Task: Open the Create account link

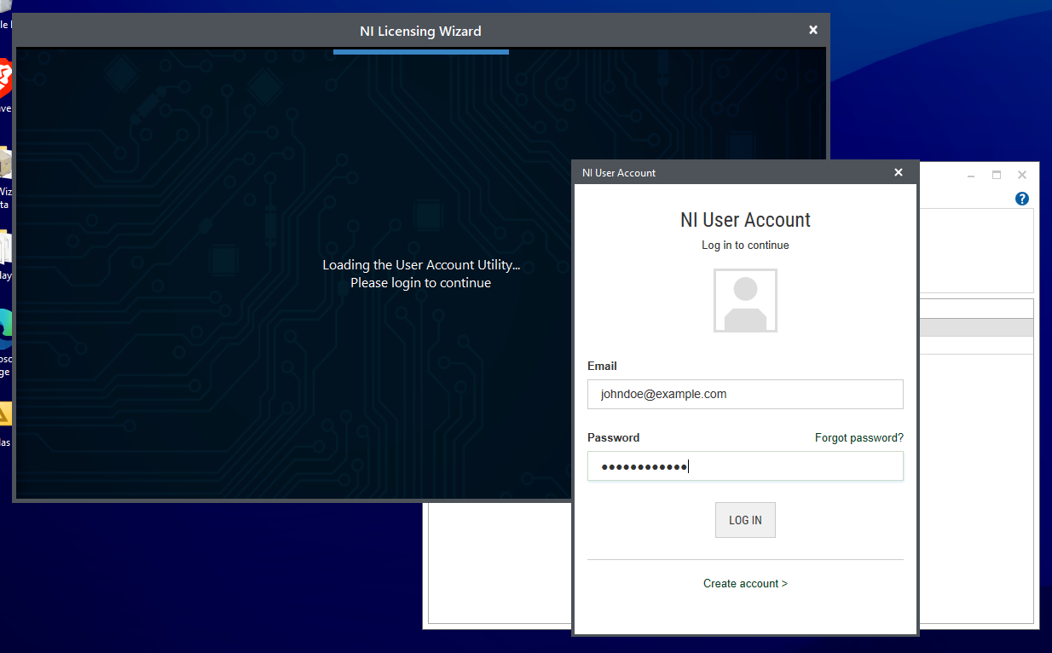Action: (x=745, y=583)
